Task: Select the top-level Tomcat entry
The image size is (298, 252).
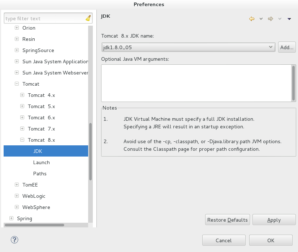Action: [x=31, y=84]
